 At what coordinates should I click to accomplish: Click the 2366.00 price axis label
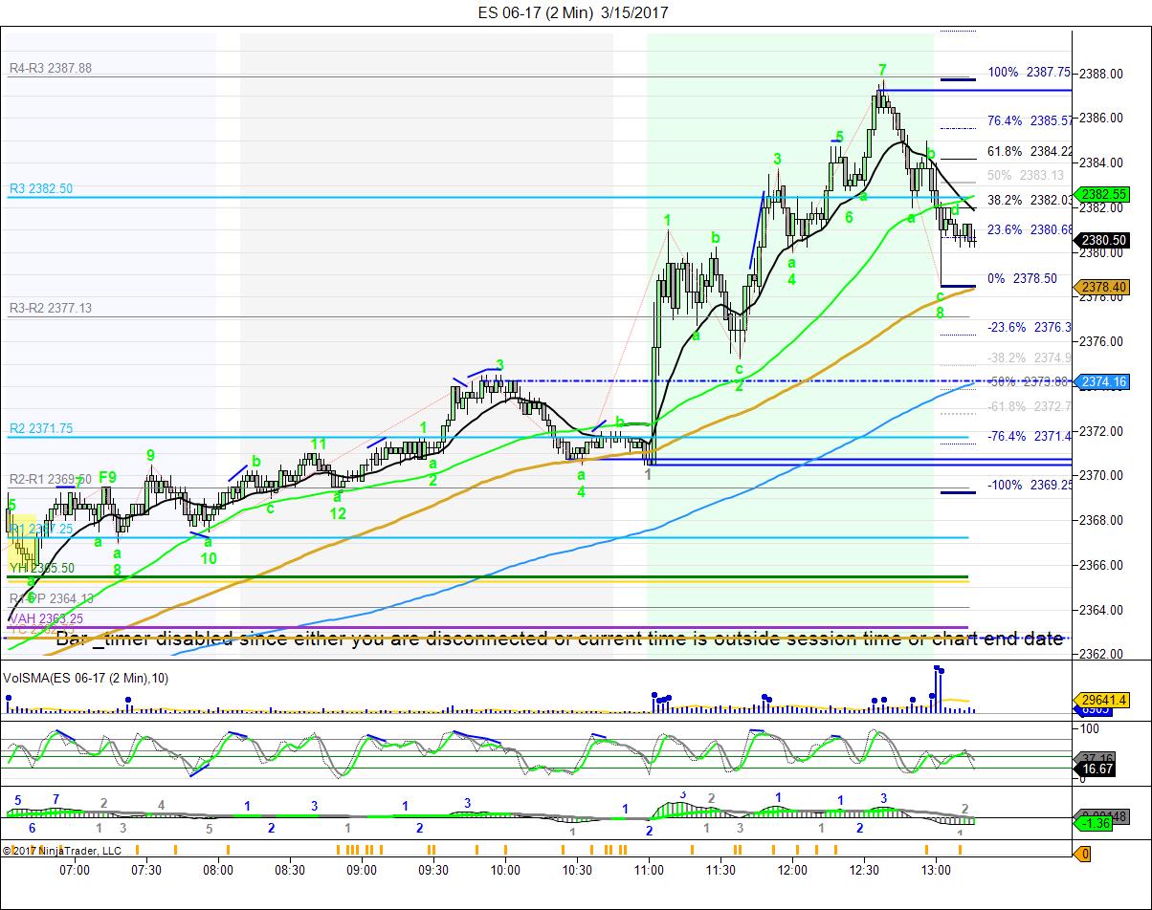point(1102,565)
